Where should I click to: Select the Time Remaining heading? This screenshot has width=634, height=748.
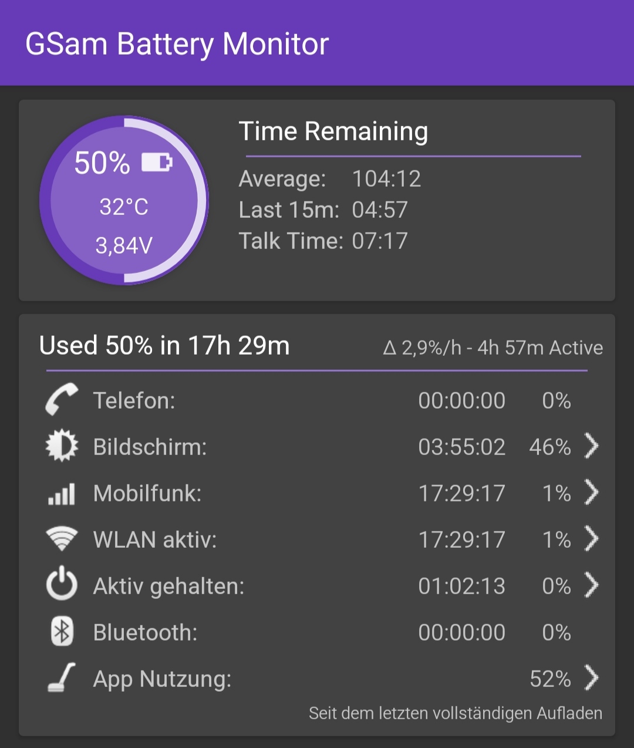(x=333, y=132)
